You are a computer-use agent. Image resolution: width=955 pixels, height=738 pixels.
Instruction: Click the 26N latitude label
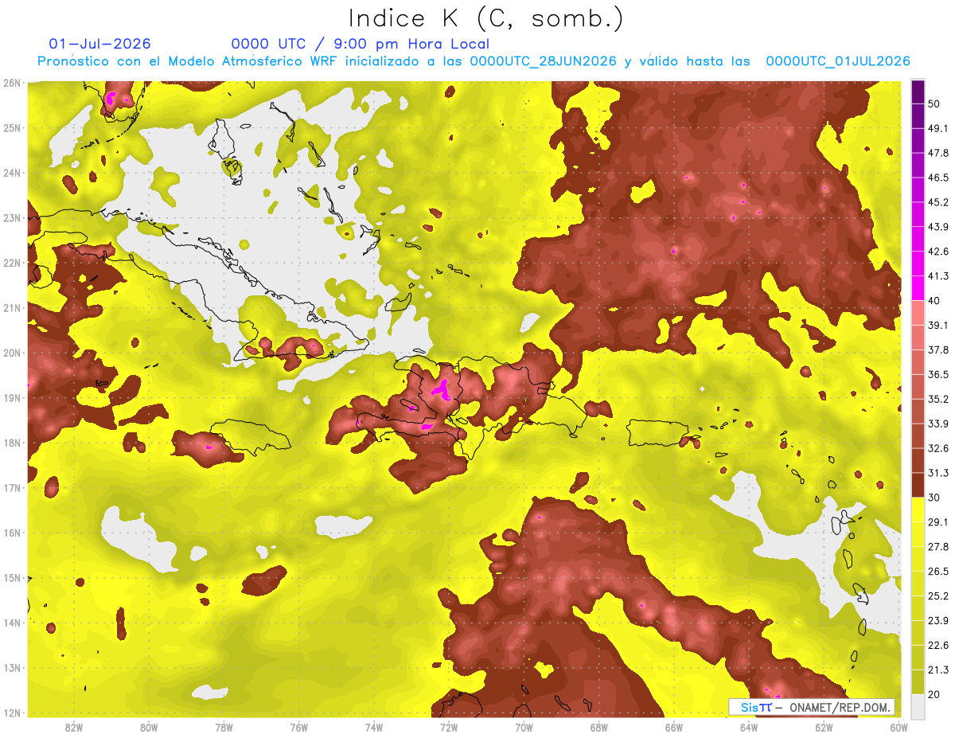point(11,83)
